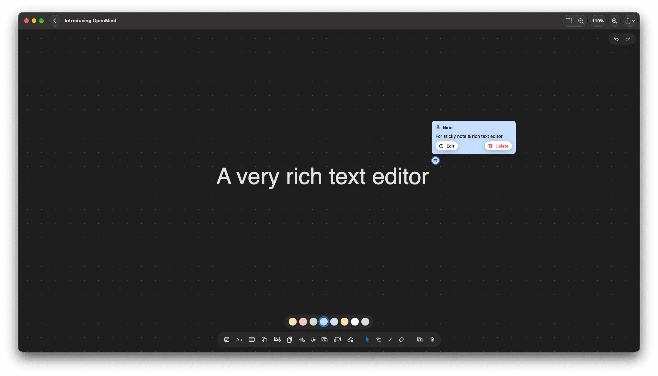Go back using the title bar chevron
The height and width of the screenshot is (376, 658).
[55, 21]
